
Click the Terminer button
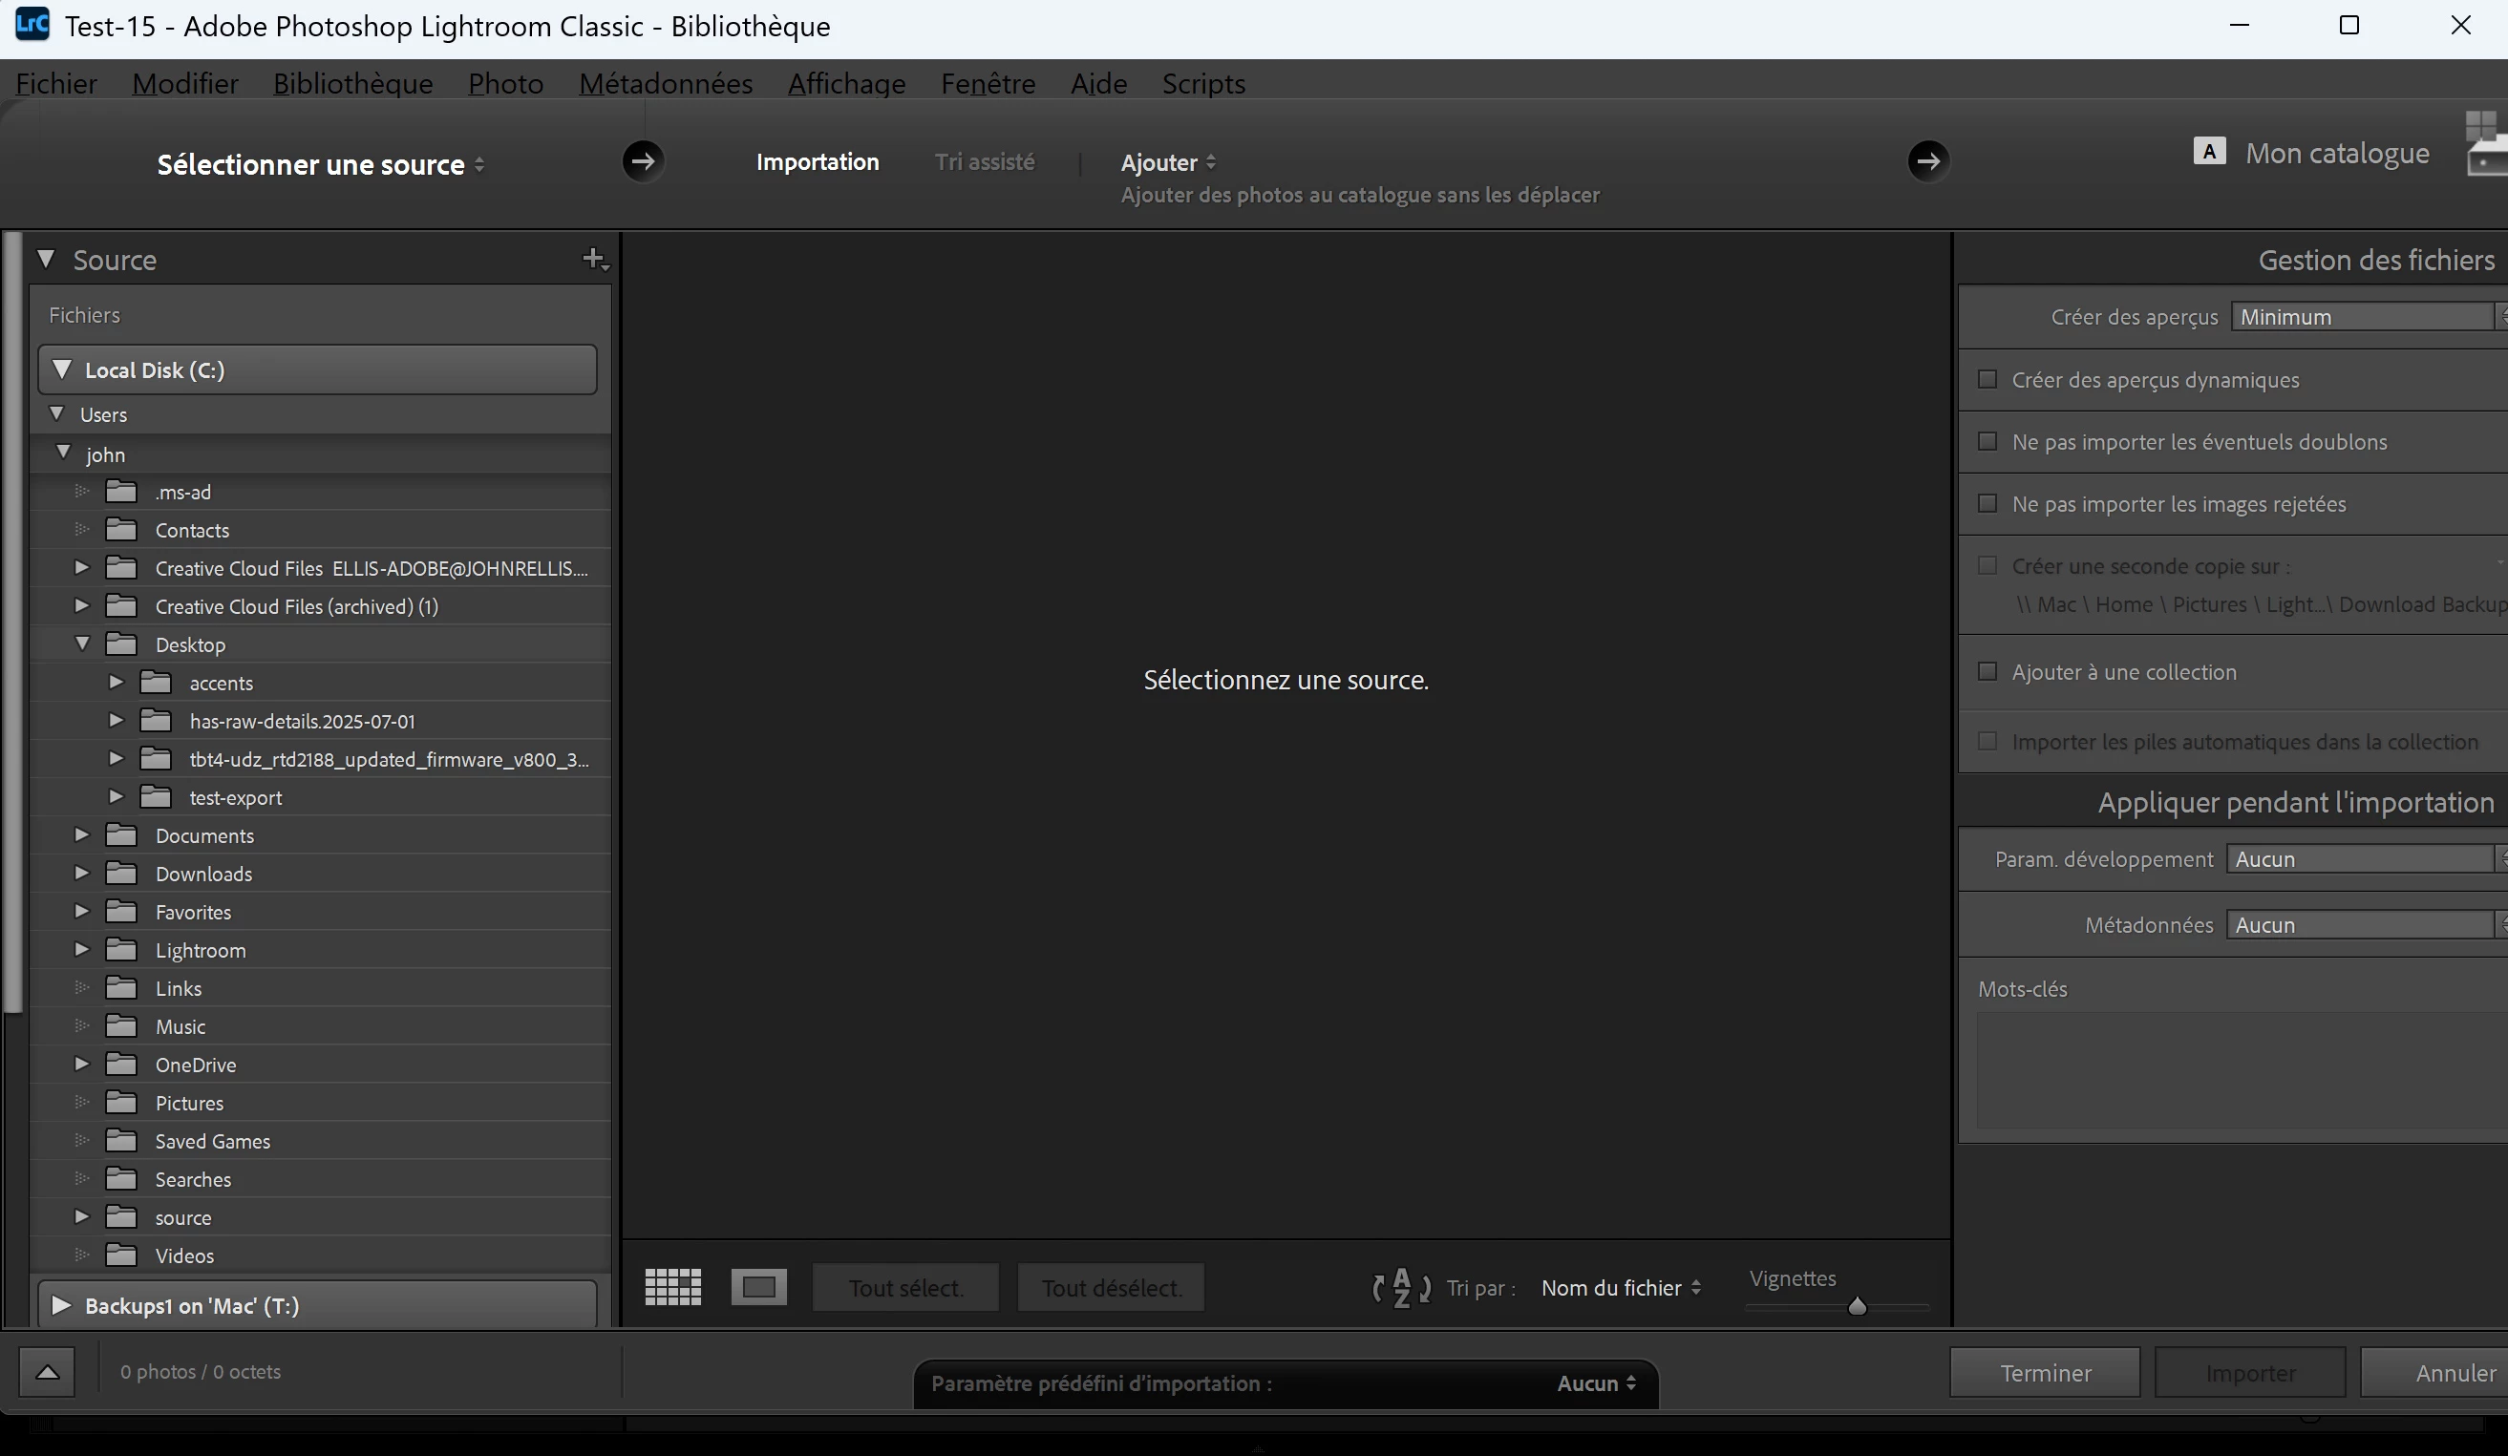tap(2044, 1373)
